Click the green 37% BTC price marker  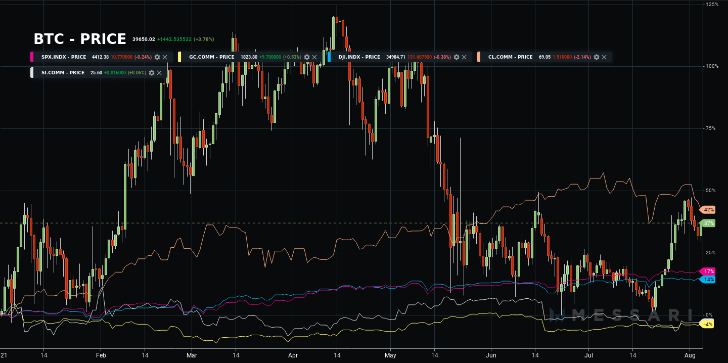[x=708, y=223]
